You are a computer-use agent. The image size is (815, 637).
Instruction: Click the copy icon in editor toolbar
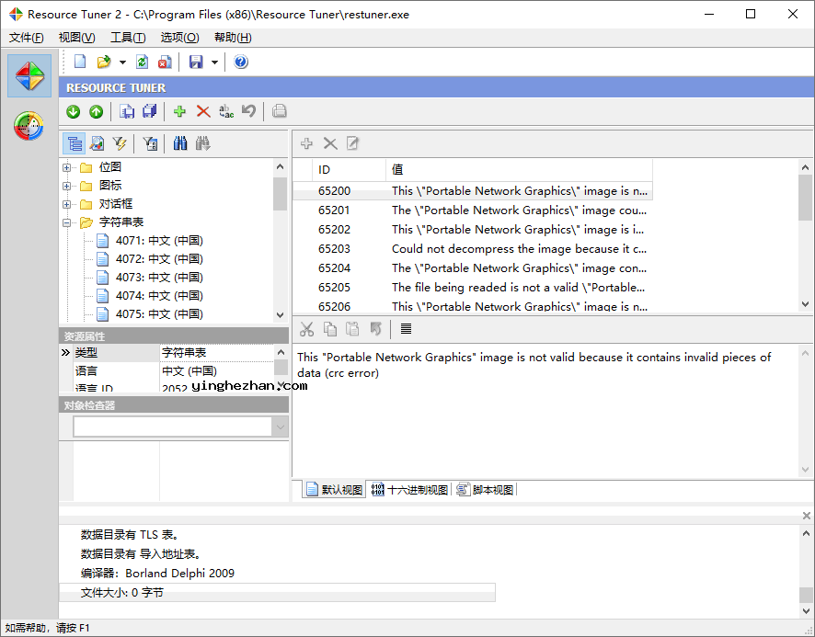330,329
